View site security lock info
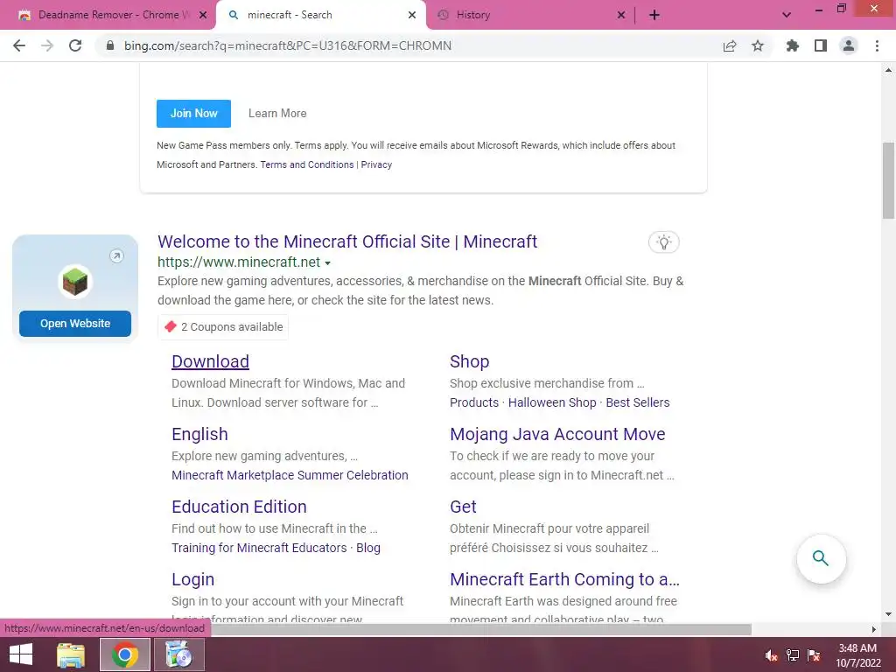The image size is (896, 672). point(110,45)
